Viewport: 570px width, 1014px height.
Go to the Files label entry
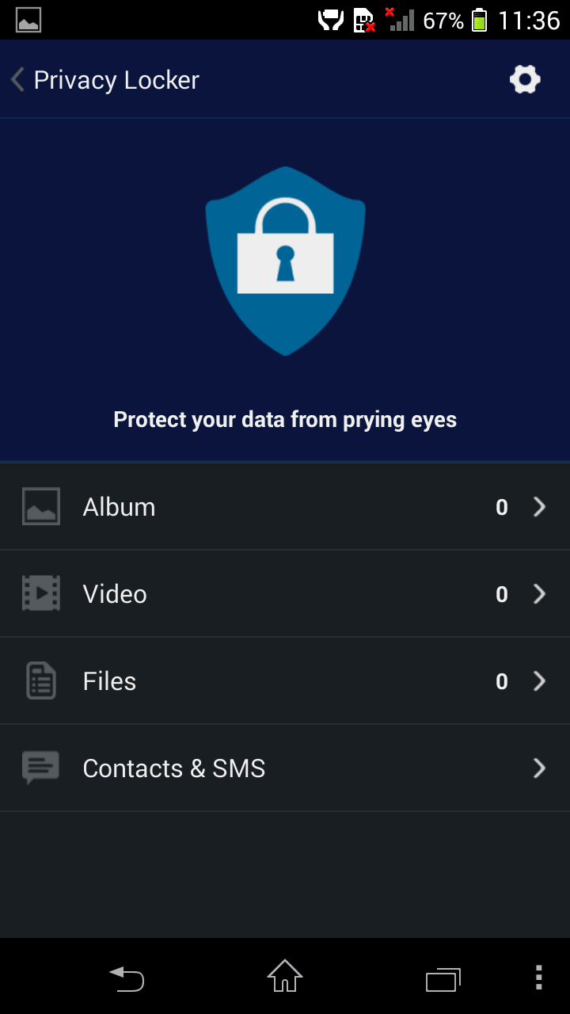click(109, 681)
